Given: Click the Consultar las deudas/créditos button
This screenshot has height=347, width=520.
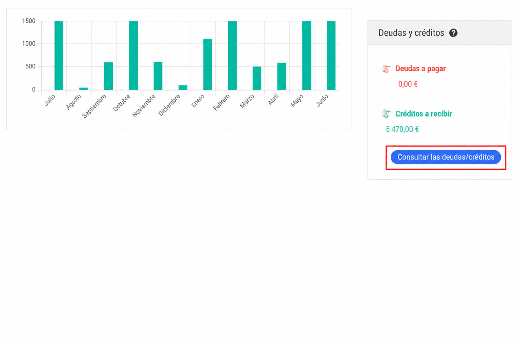Looking at the screenshot, I should point(446,157).
